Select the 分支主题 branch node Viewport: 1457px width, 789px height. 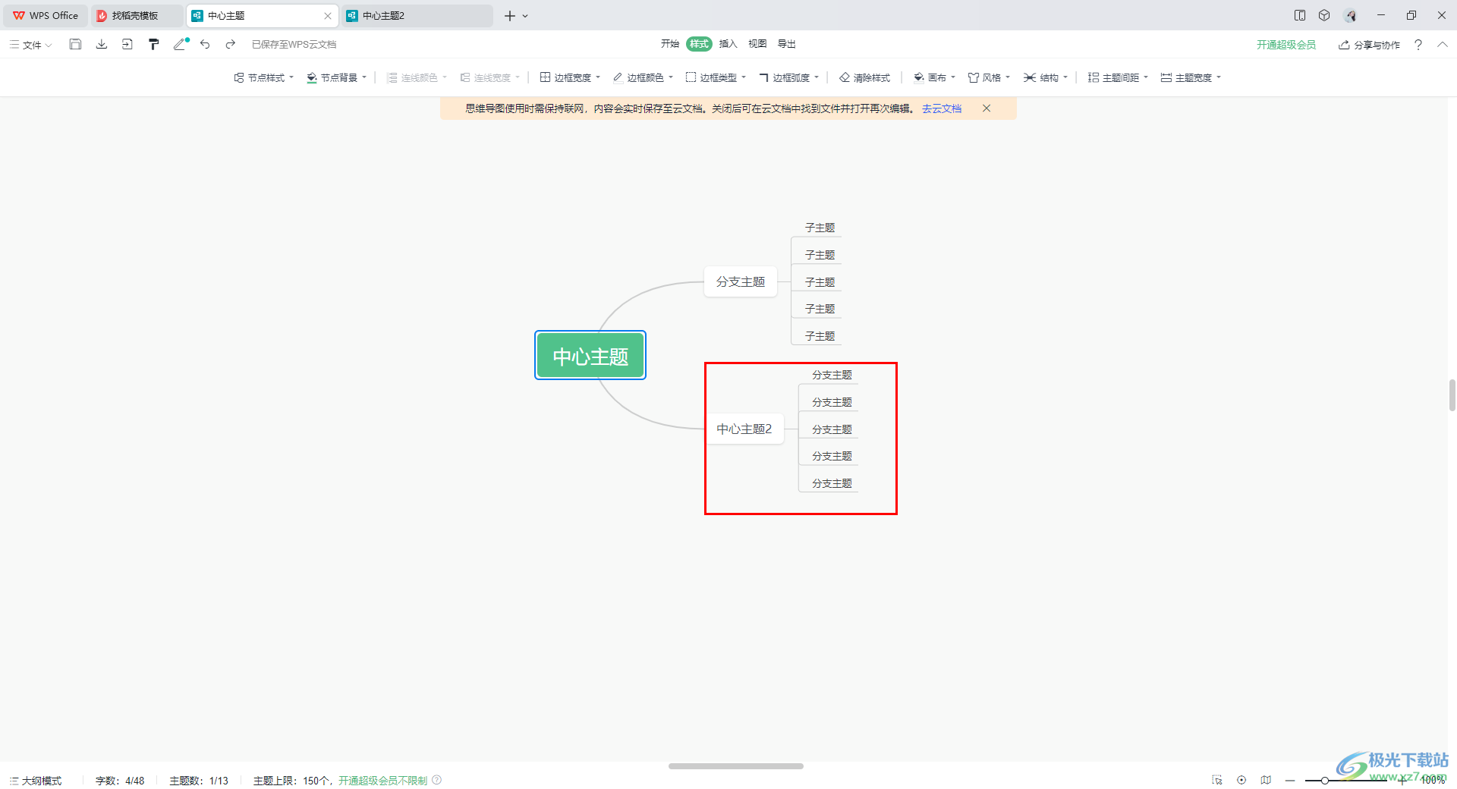pos(741,281)
